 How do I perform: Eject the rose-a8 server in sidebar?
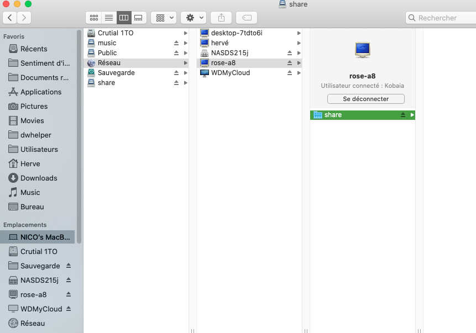(x=69, y=294)
